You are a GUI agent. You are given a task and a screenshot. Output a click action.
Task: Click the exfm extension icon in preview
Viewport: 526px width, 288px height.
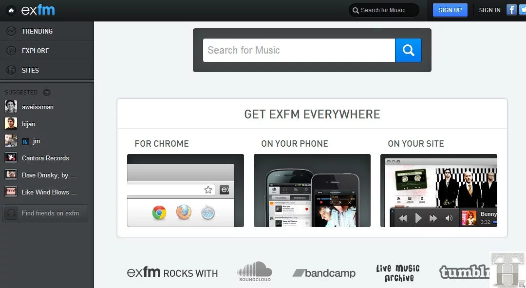(225, 190)
